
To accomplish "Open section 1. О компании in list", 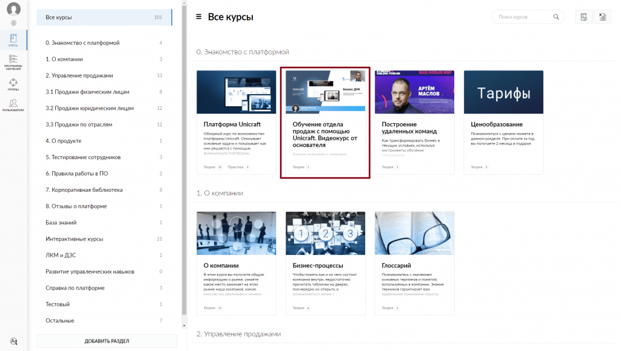I will [x=104, y=59].
